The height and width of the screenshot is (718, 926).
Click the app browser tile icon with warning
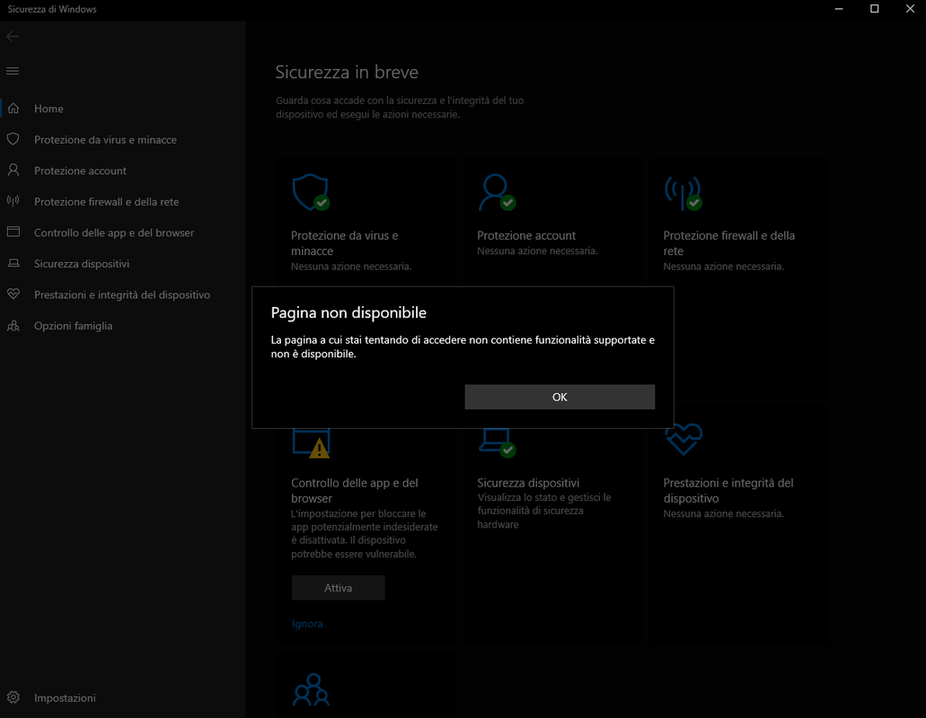(312, 443)
